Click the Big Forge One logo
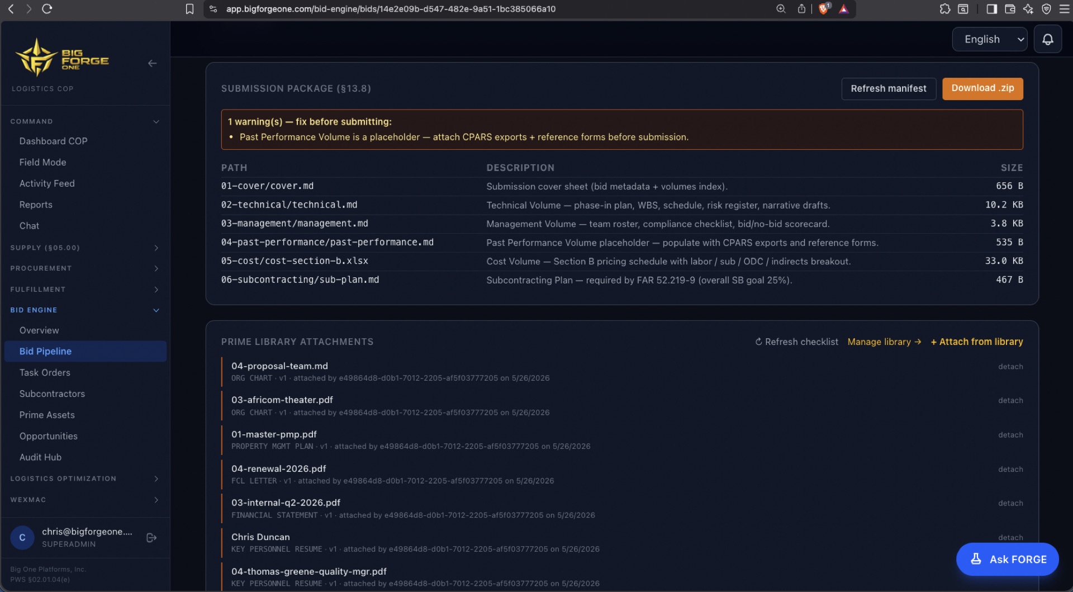This screenshot has width=1073, height=592. [61, 58]
